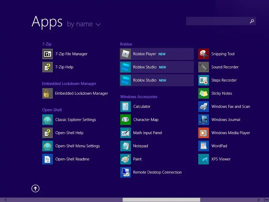Click the 'XPS Viewer' label text
The height and width of the screenshot is (202, 269).
tap(221, 159)
